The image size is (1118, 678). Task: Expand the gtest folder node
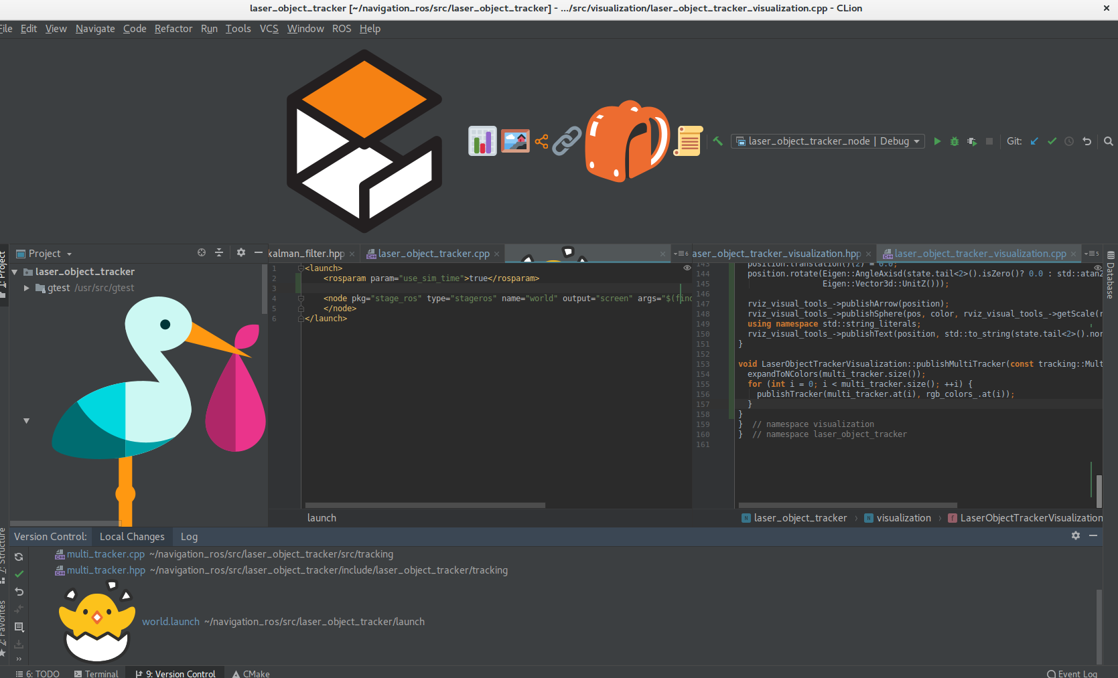tap(27, 288)
